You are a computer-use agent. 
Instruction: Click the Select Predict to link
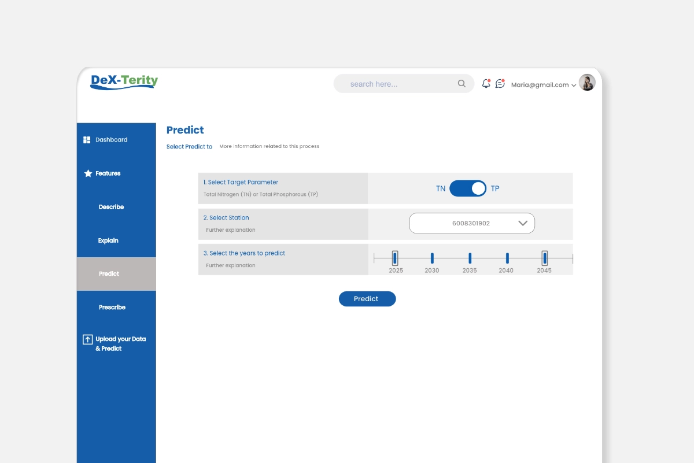tap(189, 147)
